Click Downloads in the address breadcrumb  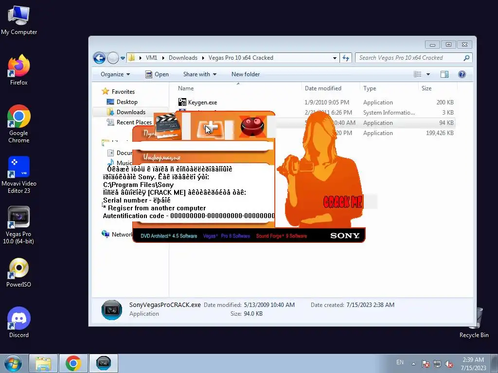[183, 58]
